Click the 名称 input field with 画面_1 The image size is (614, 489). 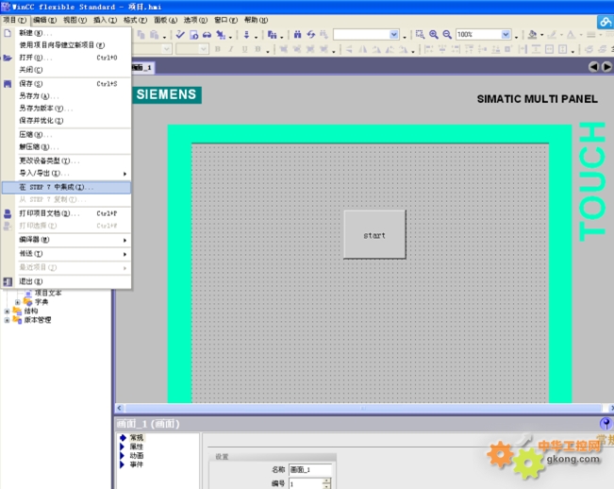pos(310,469)
